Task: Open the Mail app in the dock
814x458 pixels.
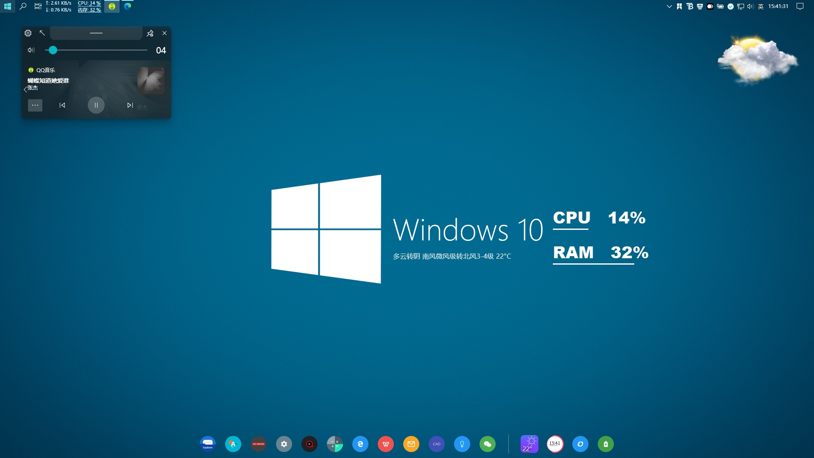Action: pyautogui.click(x=411, y=444)
